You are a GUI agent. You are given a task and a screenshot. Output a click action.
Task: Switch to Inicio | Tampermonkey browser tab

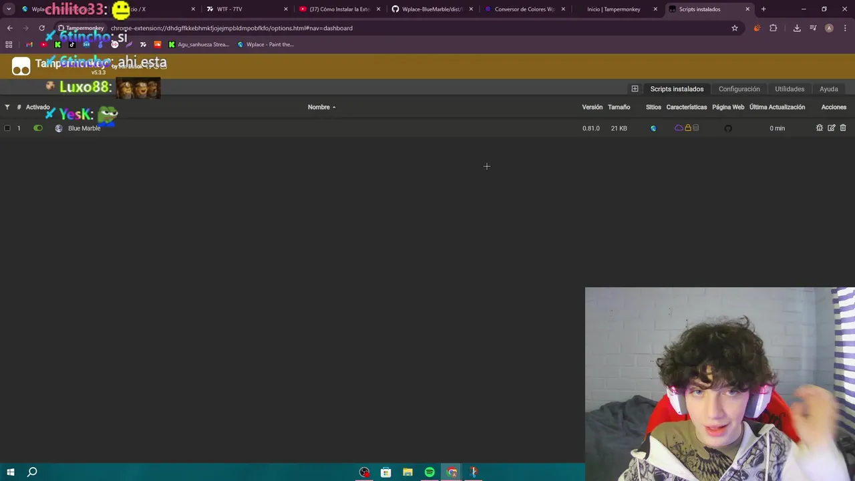point(617,9)
